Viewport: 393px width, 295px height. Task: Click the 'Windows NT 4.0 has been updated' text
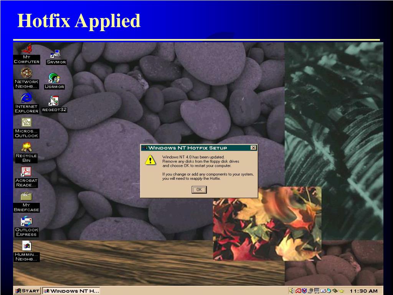pos(193,157)
